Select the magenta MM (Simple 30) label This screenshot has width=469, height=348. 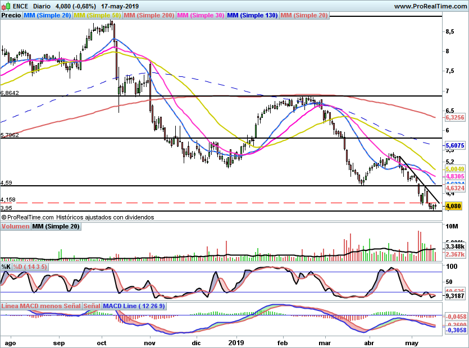[x=201, y=15]
